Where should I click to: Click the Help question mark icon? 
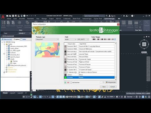[x=132, y=16]
